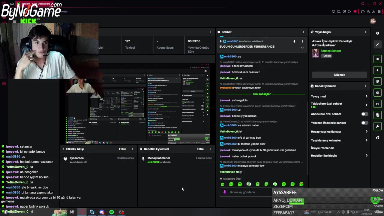Image resolution: width=384 pixels, height=216 pixels.
Task: Open Sohbet panel three-dot menu
Action: pyautogui.click(x=303, y=32)
